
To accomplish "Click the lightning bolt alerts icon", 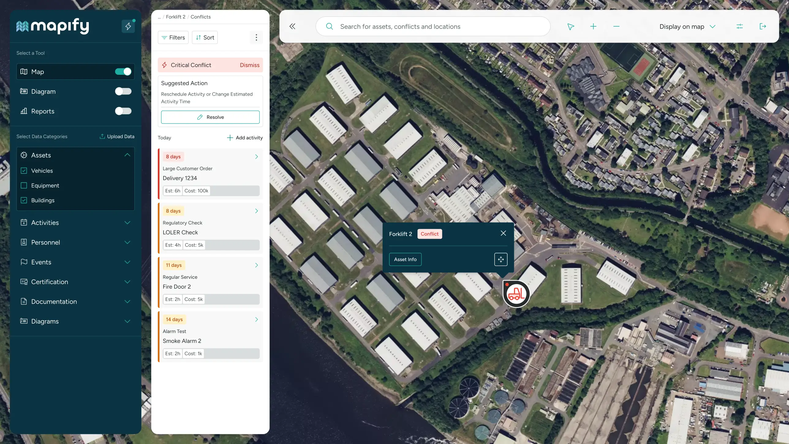I will point(128,26).
